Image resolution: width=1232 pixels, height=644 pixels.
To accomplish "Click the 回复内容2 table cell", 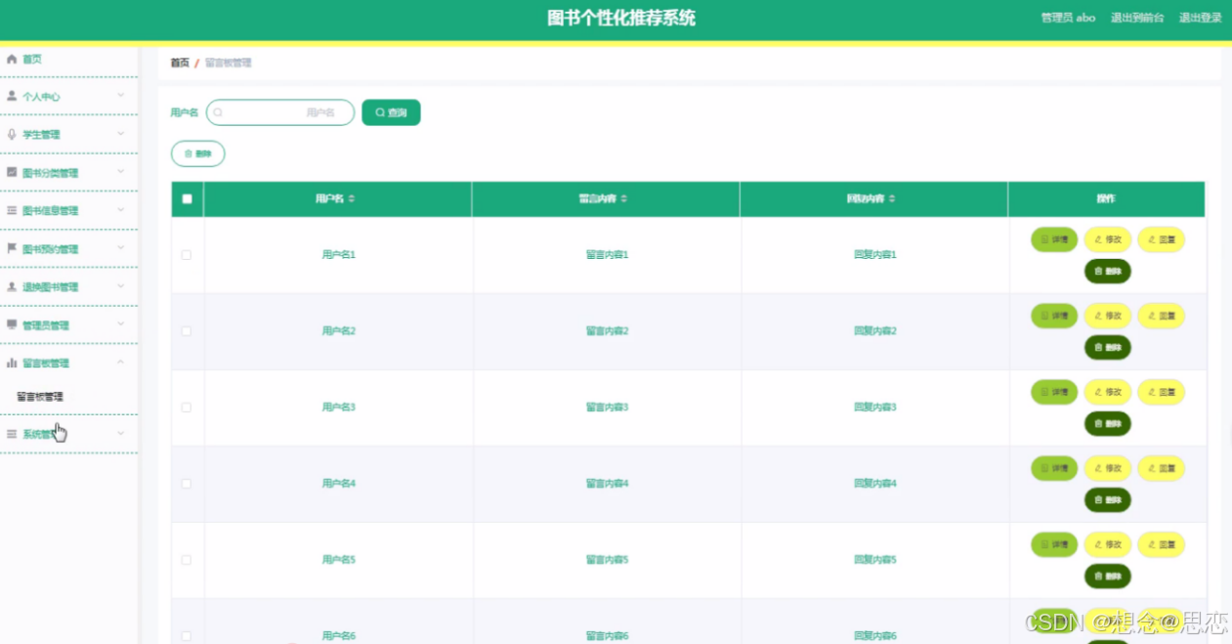I will pyautogui.click(x=874, y=331).
